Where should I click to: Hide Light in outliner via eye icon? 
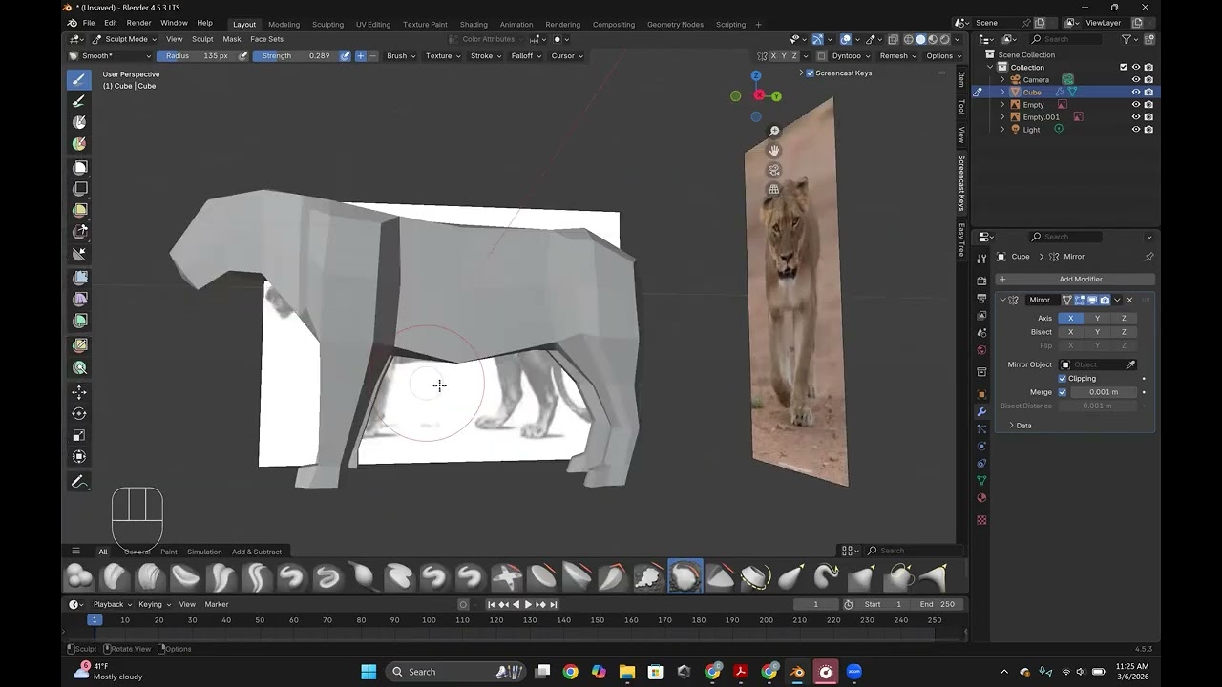(x=1136, y=129)
